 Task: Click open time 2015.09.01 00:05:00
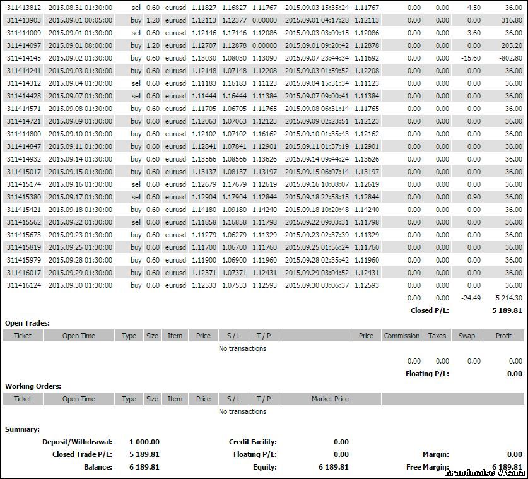(x=81, y=20)
